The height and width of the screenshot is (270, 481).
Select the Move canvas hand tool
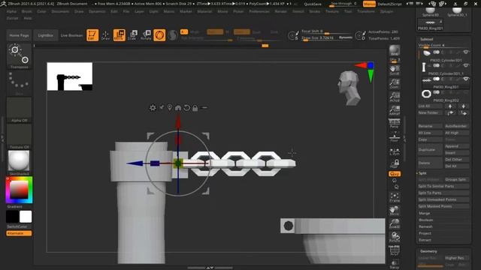click(x=395, y=210)
